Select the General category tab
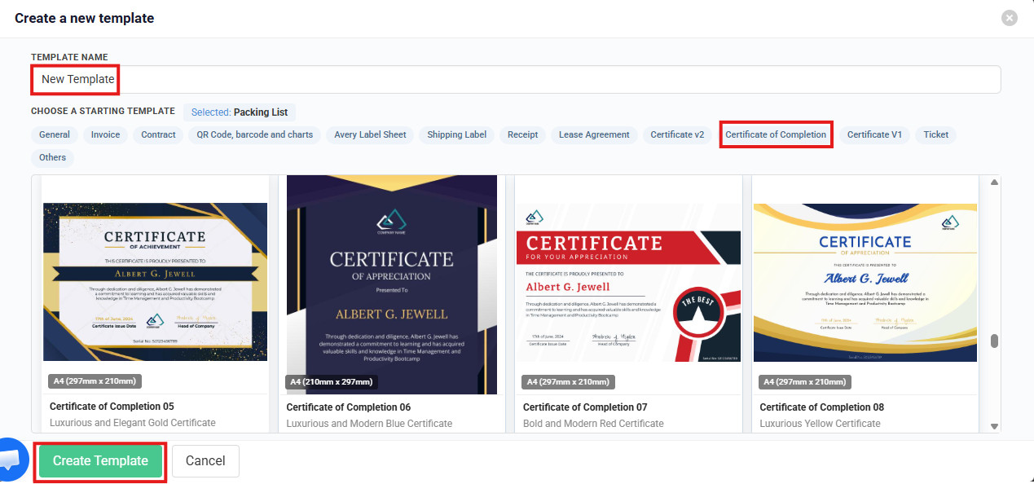 (55, 134)
